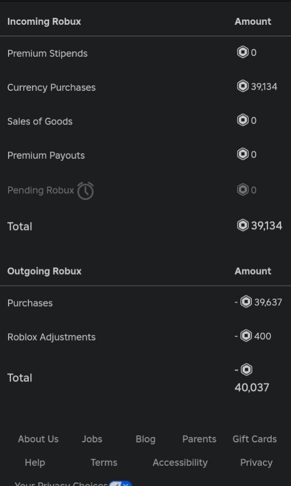Screen dimensions: 291x486
Task: View the Terms of service
Action: pyautogui.click(x=104, y=463)
